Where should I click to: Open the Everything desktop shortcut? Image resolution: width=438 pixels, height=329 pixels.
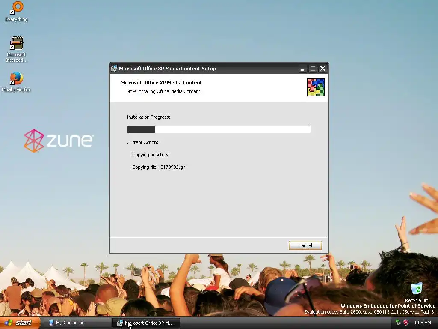point(17,11)
